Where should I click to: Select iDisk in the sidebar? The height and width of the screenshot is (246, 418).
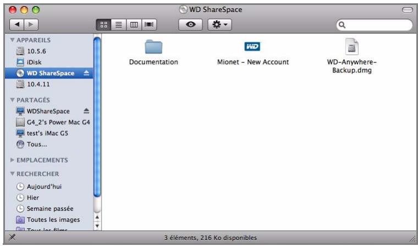pyautogui.click(x=49, y=62)
